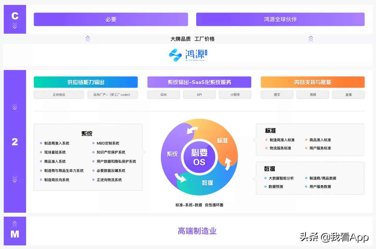The width and height of the screenshot is (376, 249).
Task: Toggle the 小程序 option tag
Action: [235, 94]
